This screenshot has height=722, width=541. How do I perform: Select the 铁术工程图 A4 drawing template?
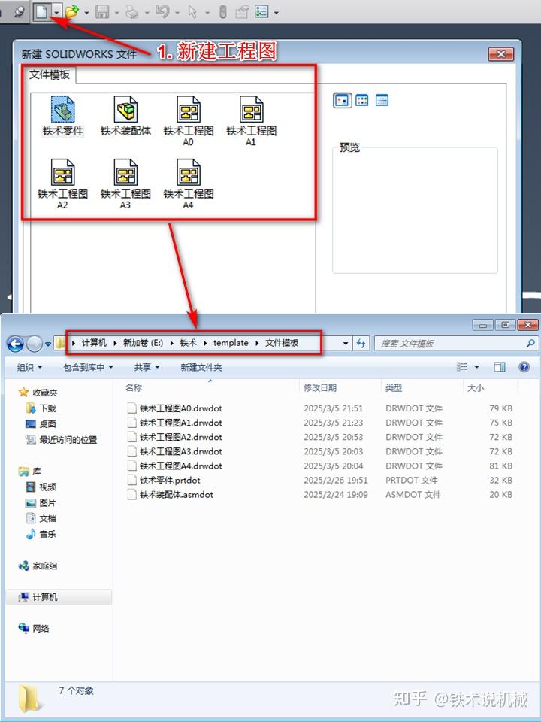[x=188, y=184]
